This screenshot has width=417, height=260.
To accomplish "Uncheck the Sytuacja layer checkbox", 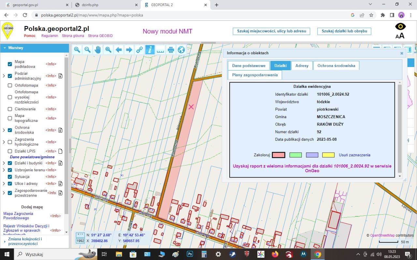I will (x=10, y=177).
